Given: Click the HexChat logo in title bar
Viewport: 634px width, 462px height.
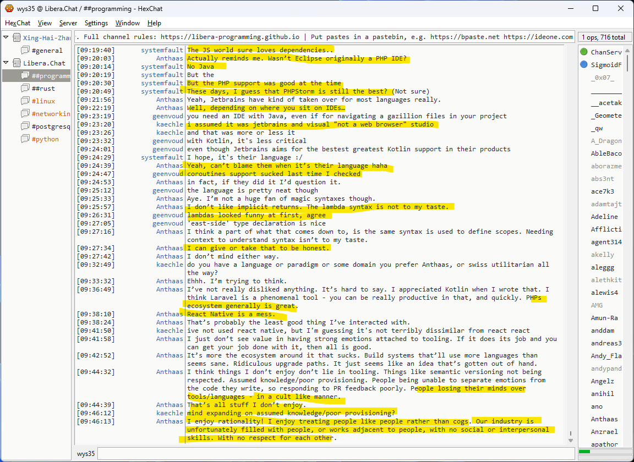Looking at the screenshot, I should pyautogui.click(x=9, y=8).
